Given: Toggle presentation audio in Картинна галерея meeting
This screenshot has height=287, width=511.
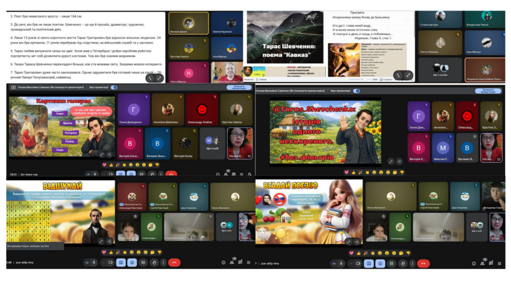Looking at the screenshot, I should point(114,87).
